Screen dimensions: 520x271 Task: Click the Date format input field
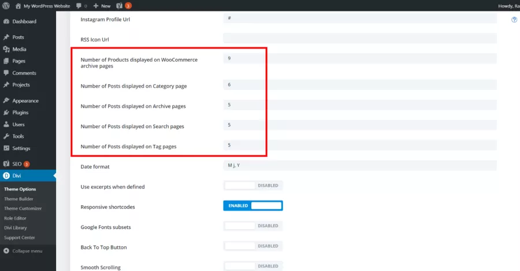360,165
